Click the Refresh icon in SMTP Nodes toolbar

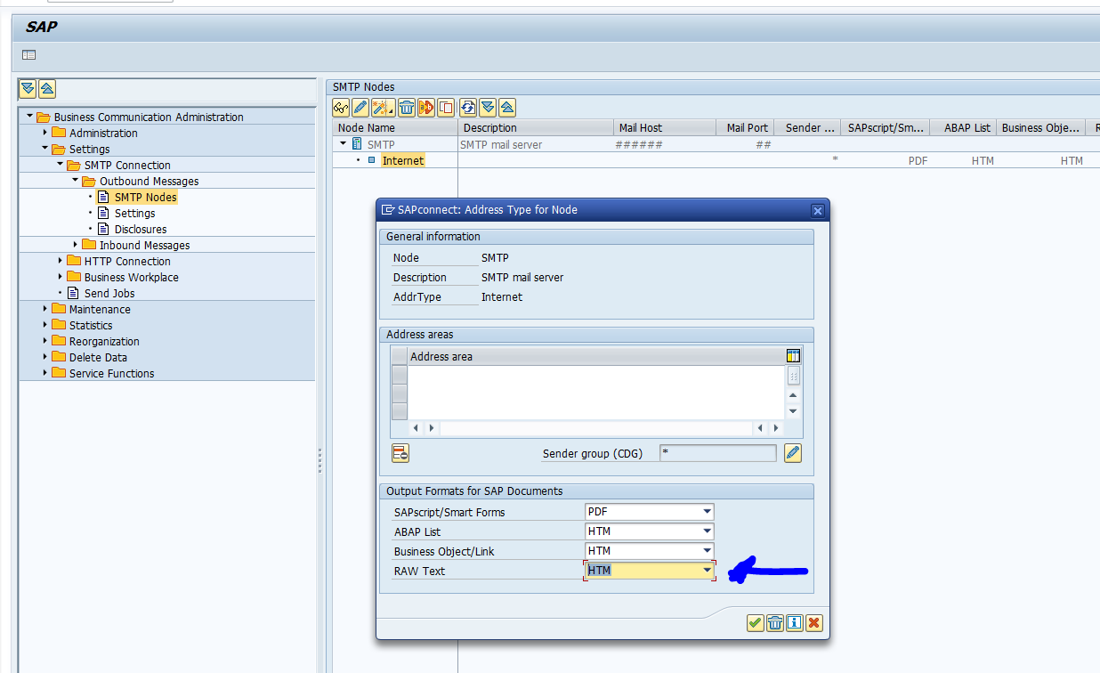(470, 108)
